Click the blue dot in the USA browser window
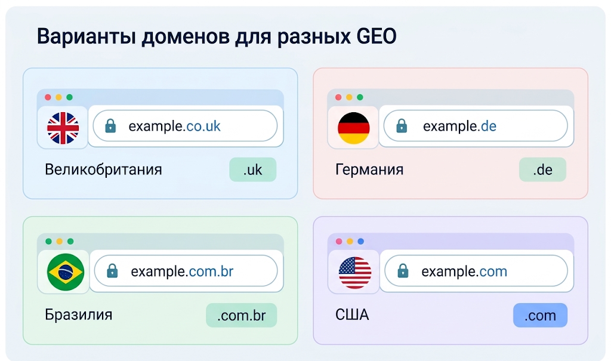The image size is (611, 361). pos(361,241)
